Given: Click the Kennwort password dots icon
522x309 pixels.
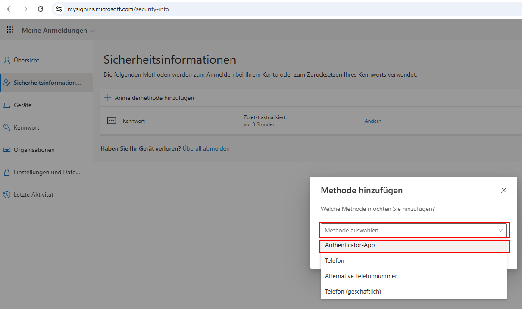Looking at the screenshot, I should tap(112, 121).
